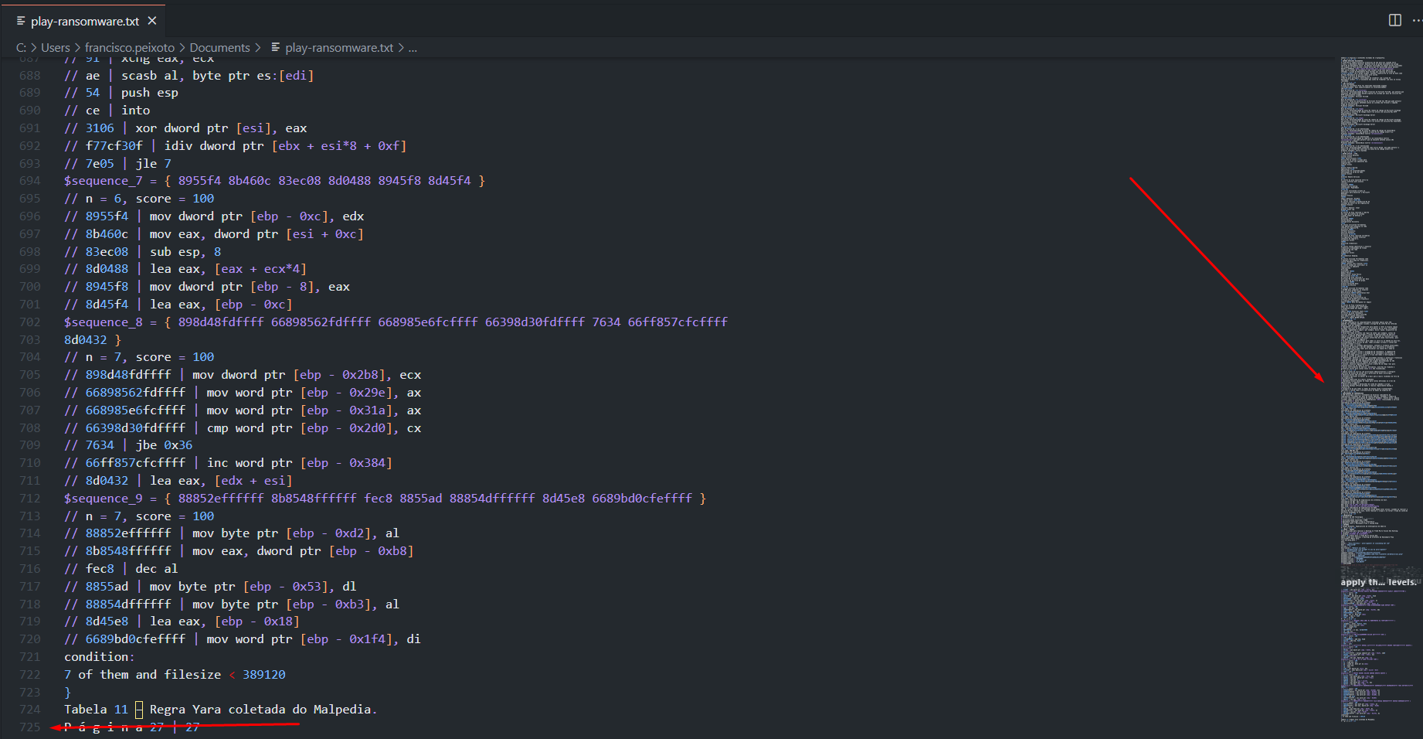Click the $sequence_9 variable name
This screenshot has height=739, width=1423.
[103, 498]
